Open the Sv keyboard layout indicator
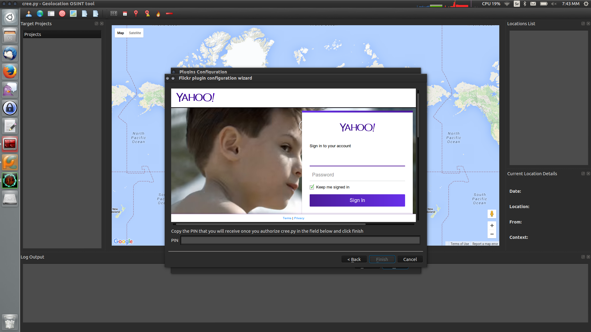Screen dimensions: 591x332 (x=517, y=4)
